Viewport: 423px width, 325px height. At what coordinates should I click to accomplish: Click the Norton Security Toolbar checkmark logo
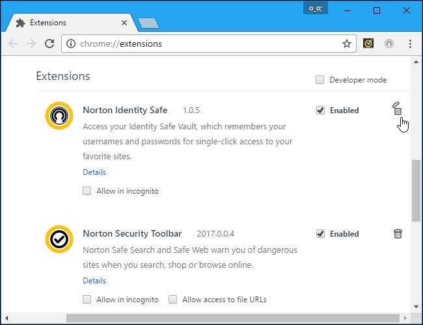pyautogui.click(x=59, y=239)
